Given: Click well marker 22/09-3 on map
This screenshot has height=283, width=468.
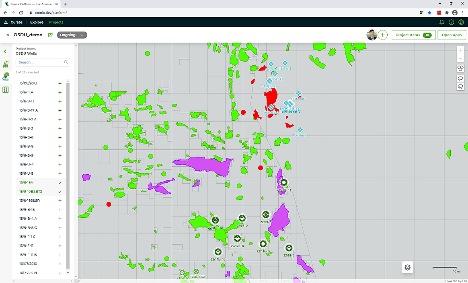Looking at the screenshot, I should (266, 215).
